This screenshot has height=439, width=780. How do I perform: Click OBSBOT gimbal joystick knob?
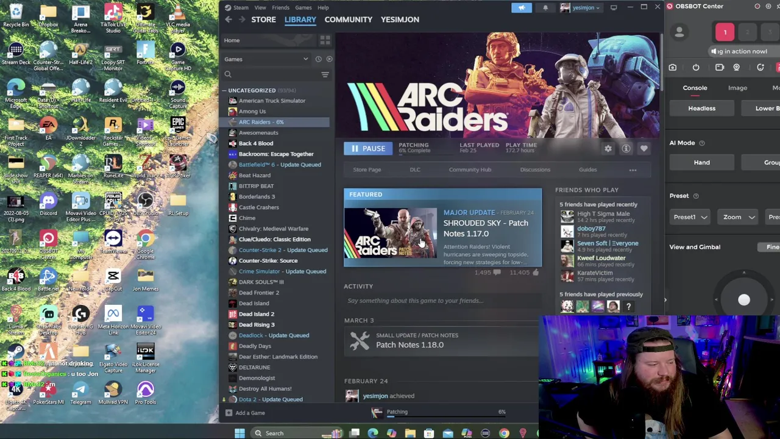tap(743, 300)
